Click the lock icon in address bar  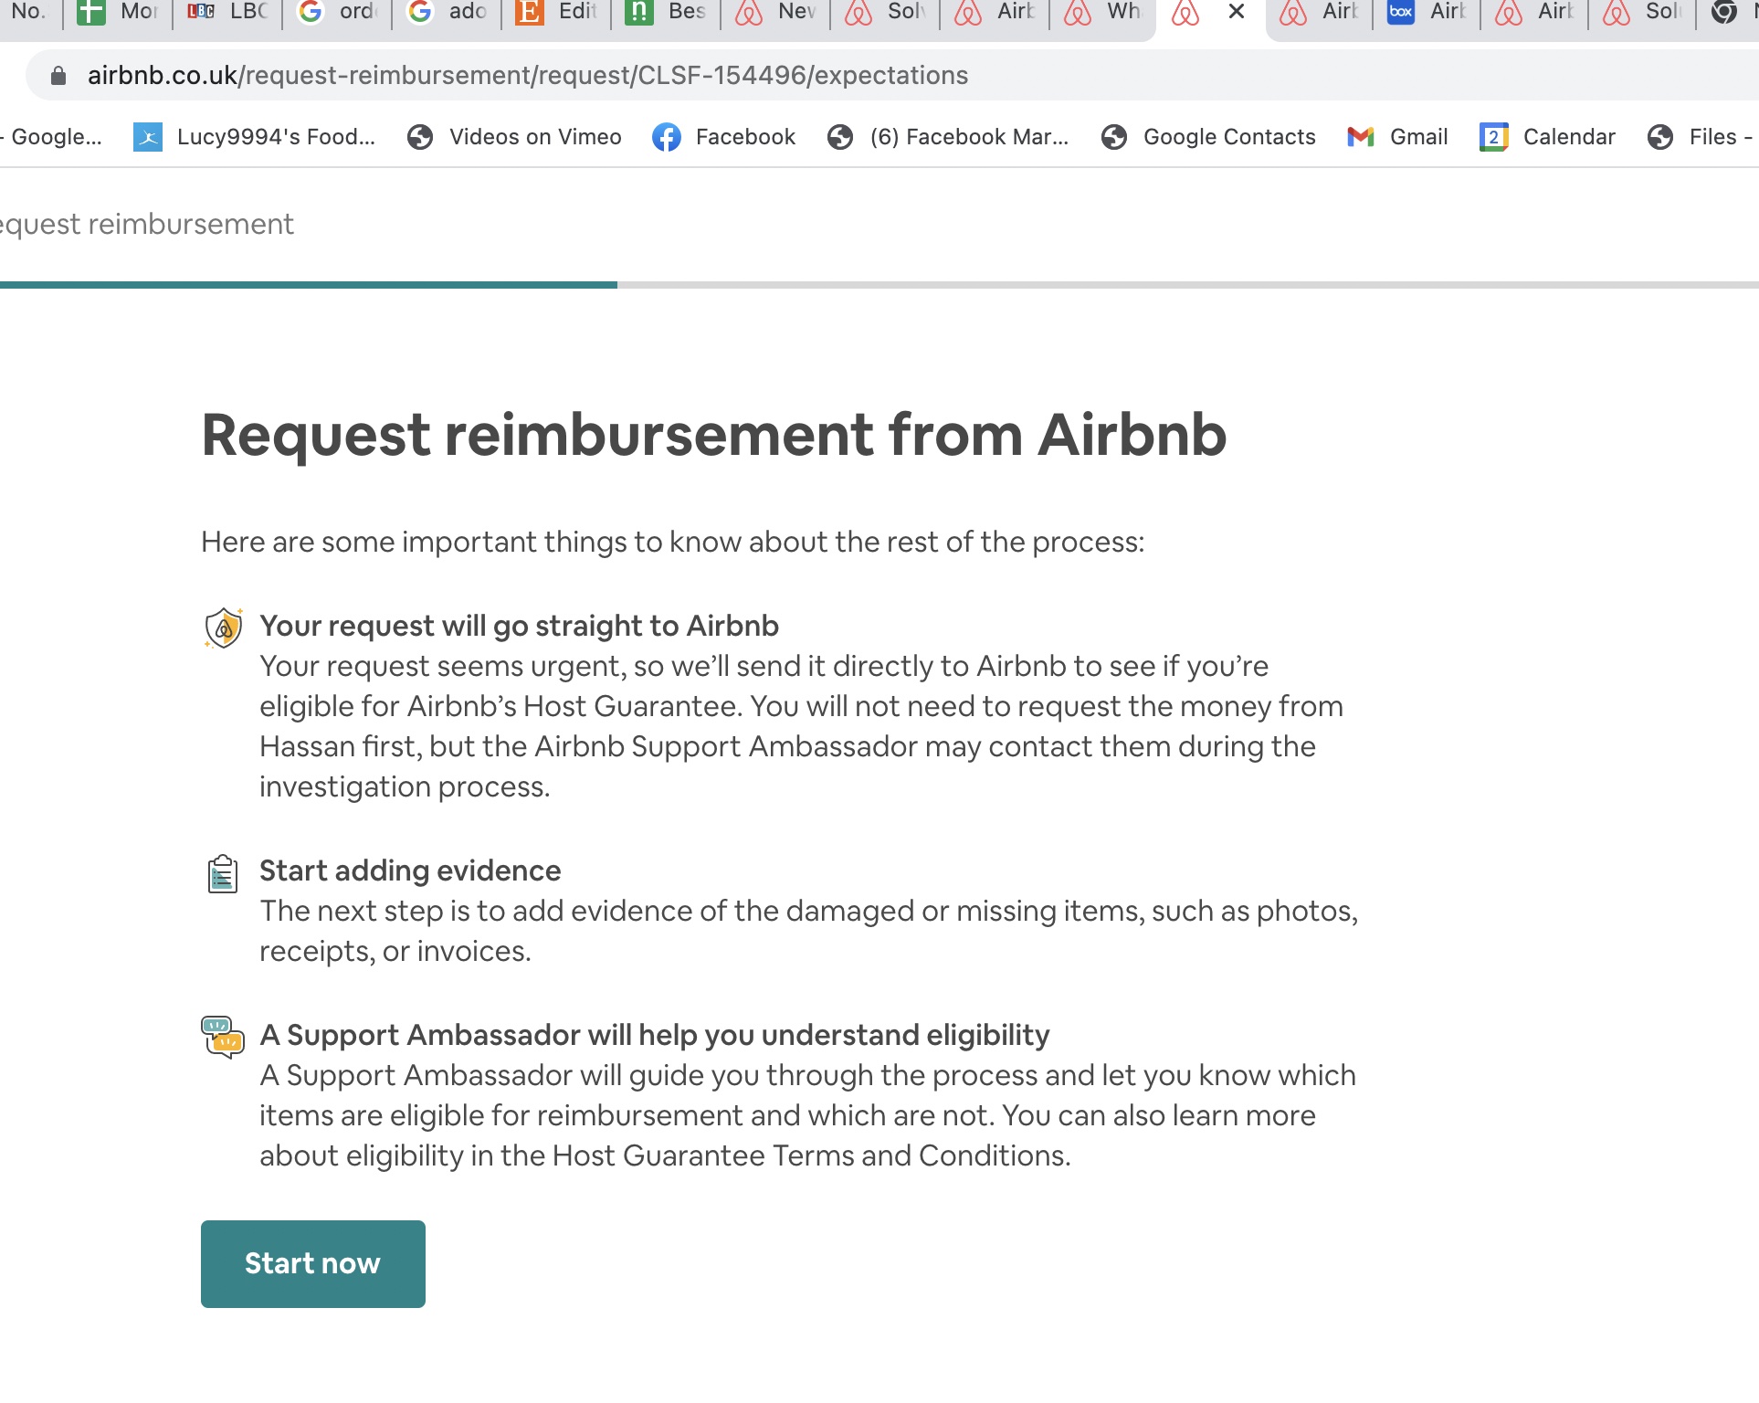tap(58, 76)
